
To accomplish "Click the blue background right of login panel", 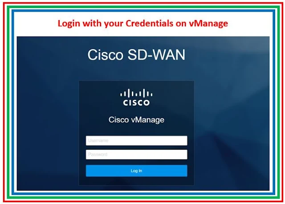I will (x=232, y=127).
